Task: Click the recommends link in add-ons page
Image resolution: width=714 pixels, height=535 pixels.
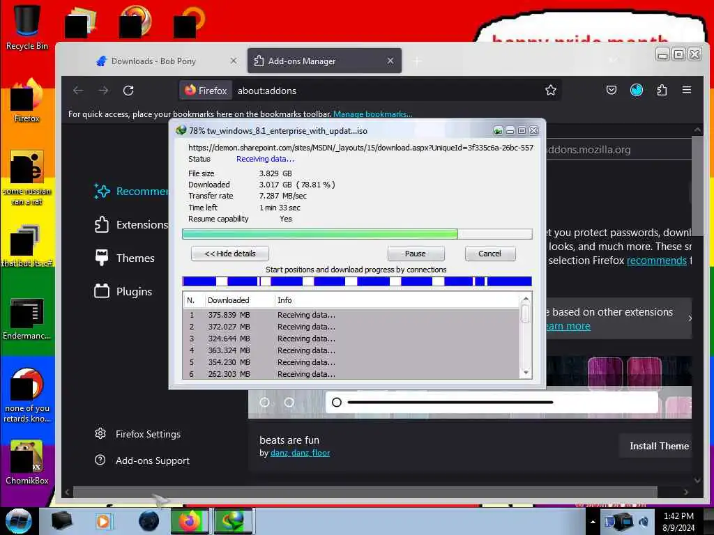Action: [x=656, y=261]
